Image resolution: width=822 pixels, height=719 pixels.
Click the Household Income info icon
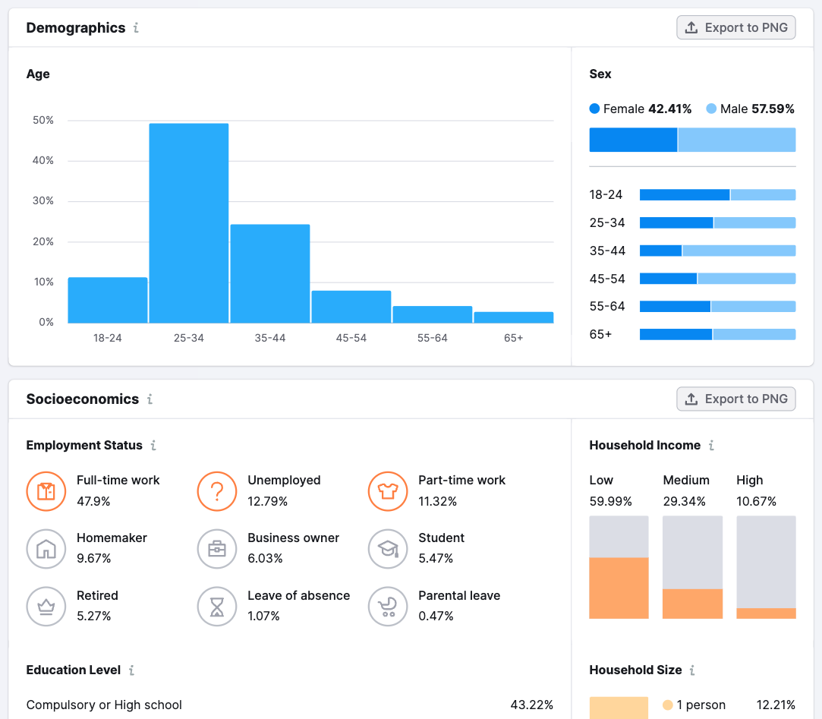[711, 445]
